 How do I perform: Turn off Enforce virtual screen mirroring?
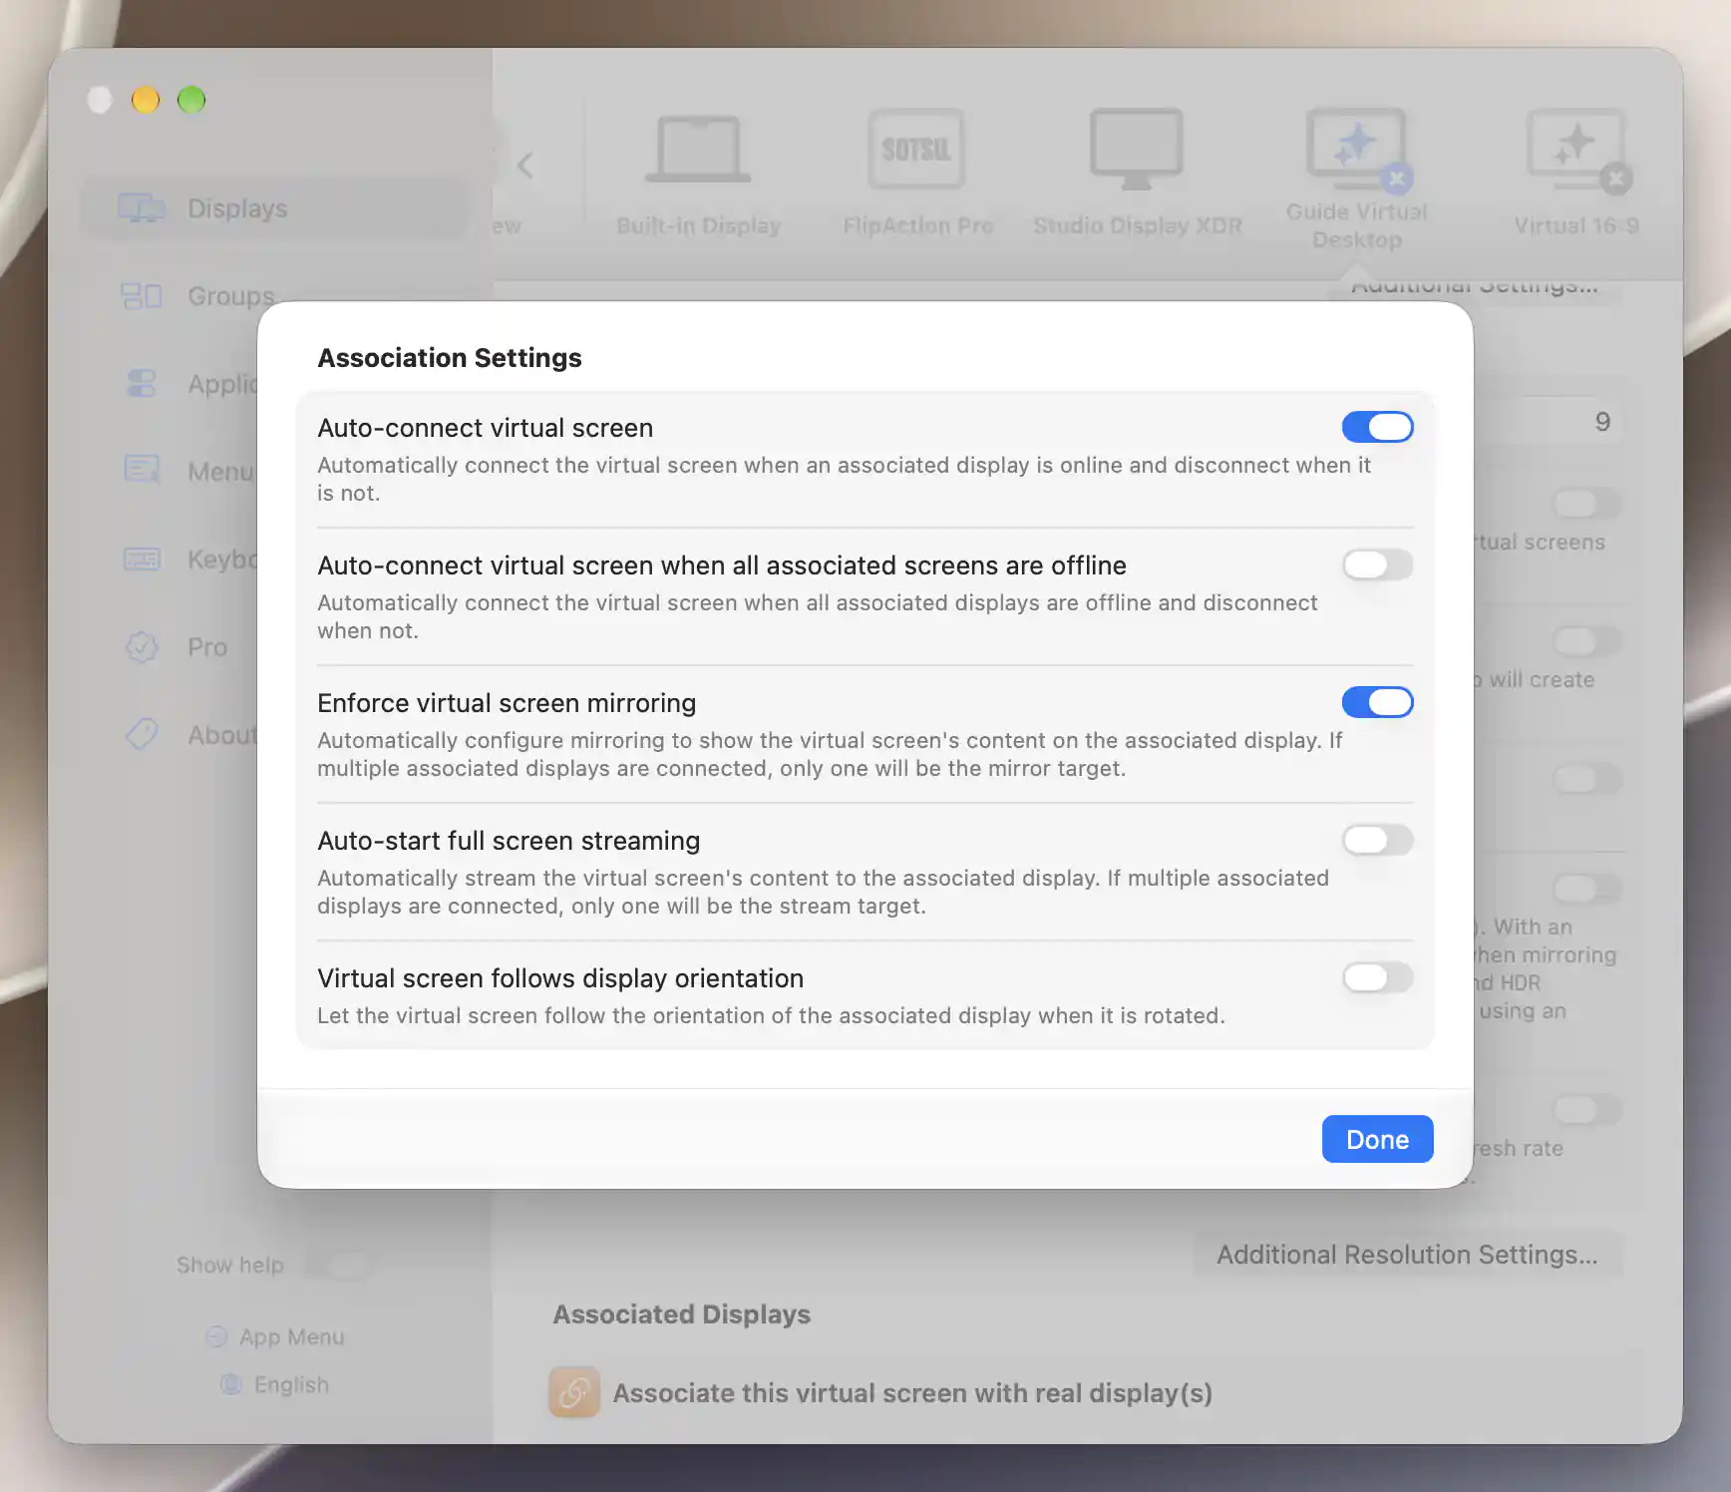(x=1377, y=702)
